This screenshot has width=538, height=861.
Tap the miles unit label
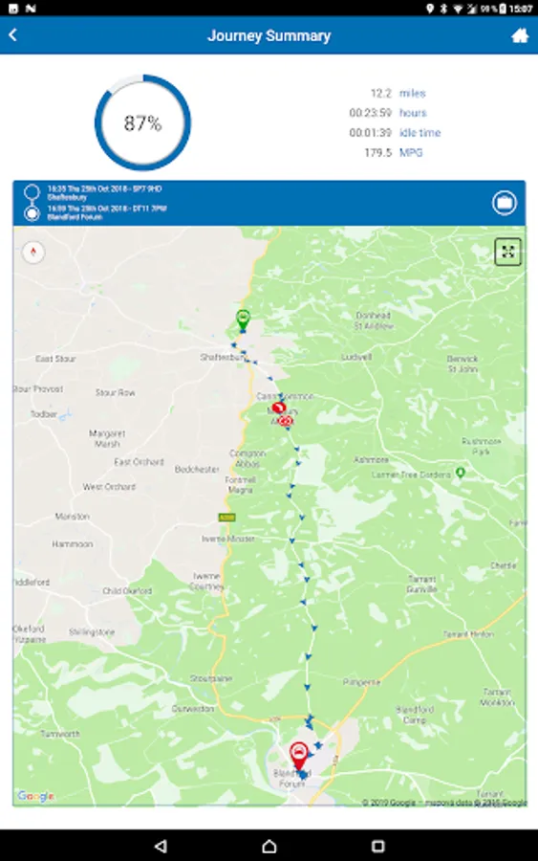click(413, 94)
